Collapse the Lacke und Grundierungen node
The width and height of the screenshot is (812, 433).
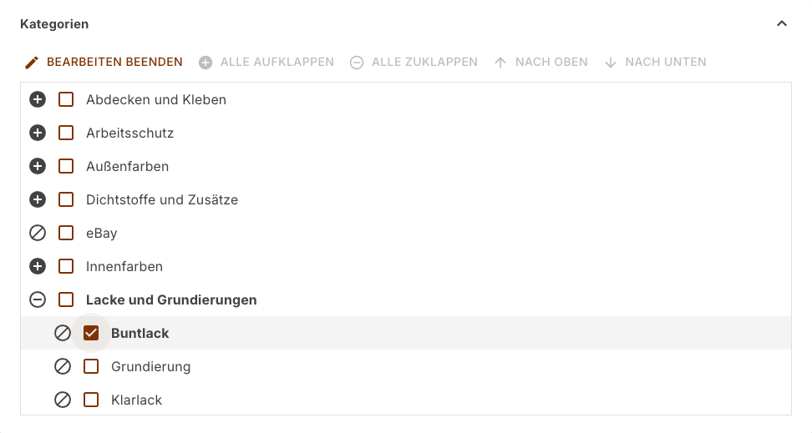tap(38, 300)
